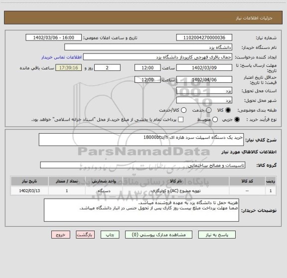Click the جزئیات اطلاعات نیاز header title

coord(254,18)
